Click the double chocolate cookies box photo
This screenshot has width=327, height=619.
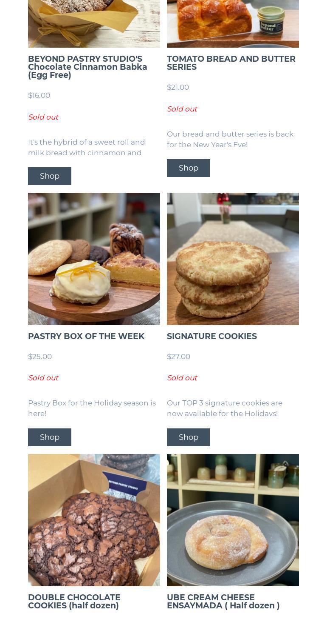point(94,520)
